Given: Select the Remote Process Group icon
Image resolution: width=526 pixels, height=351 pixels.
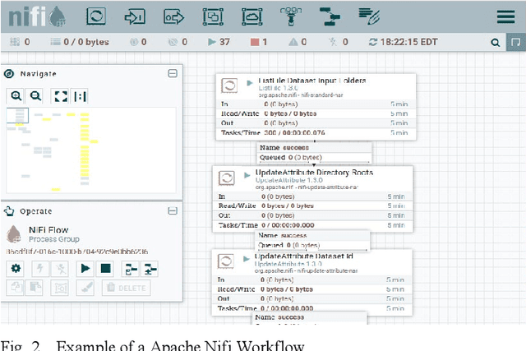Looking at the screenshot, I should 252,16.
